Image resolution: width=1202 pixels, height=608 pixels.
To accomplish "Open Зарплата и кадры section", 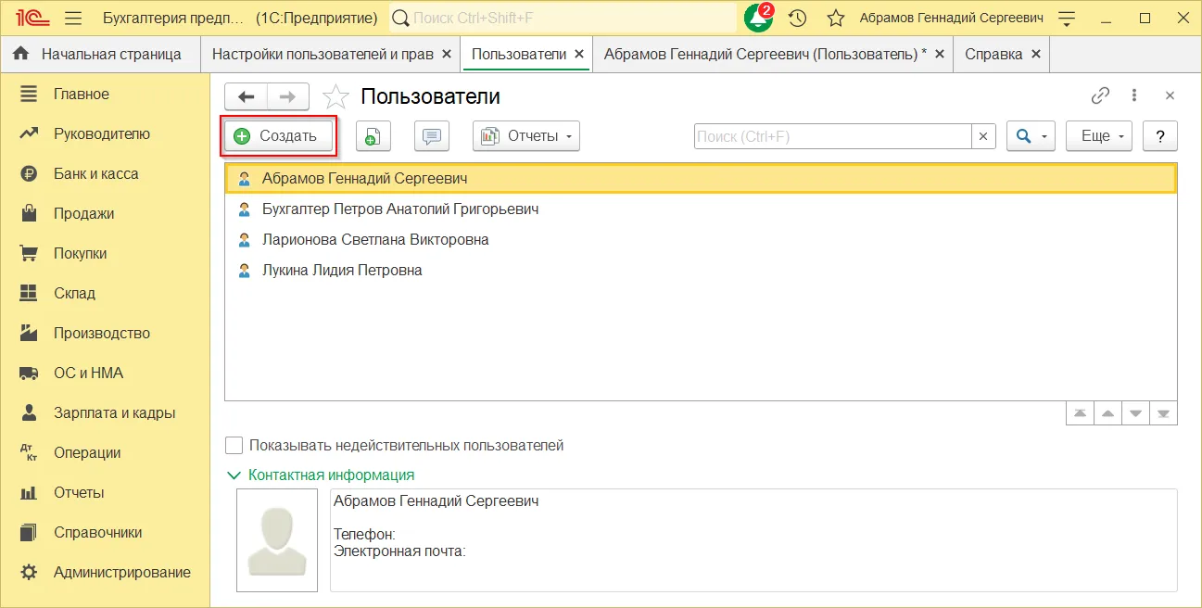I will 114,412.
